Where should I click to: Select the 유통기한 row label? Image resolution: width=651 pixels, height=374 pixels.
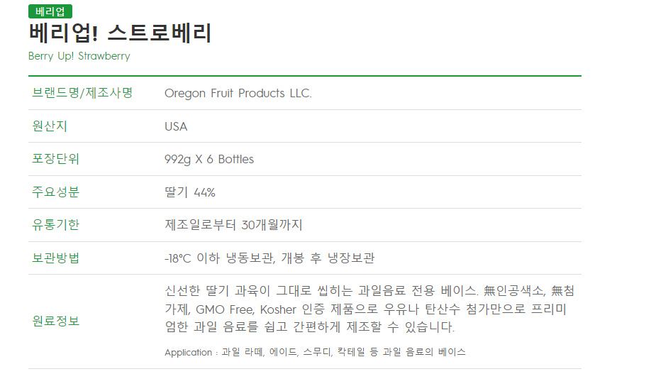[x=56, y=225]
